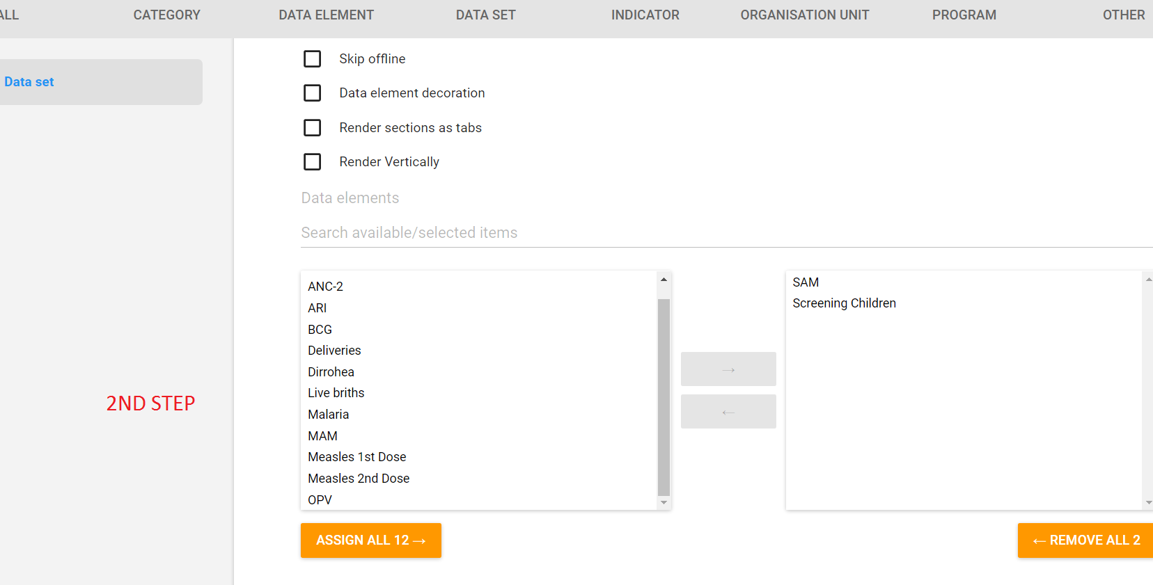
Task: Select Data set in the sidebar
Action: [29, 82]
